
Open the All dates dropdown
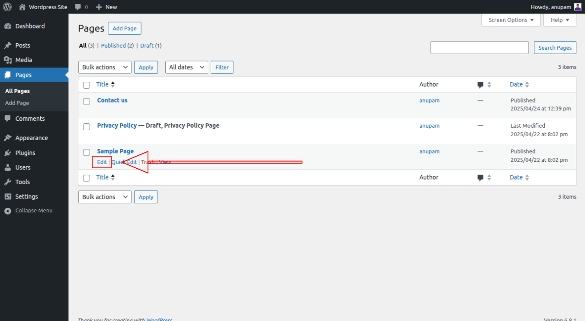(x=186, y=67)
